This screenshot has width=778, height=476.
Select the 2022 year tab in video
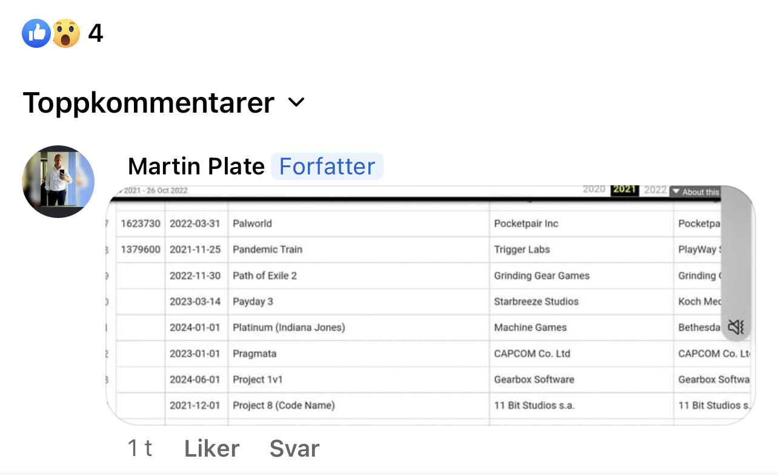tap(655, 190)
